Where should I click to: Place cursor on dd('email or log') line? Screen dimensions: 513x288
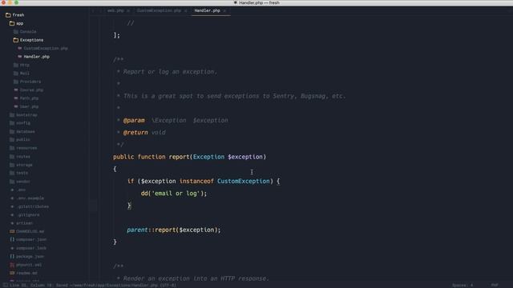pyautogui.click(x=174, y=194)
